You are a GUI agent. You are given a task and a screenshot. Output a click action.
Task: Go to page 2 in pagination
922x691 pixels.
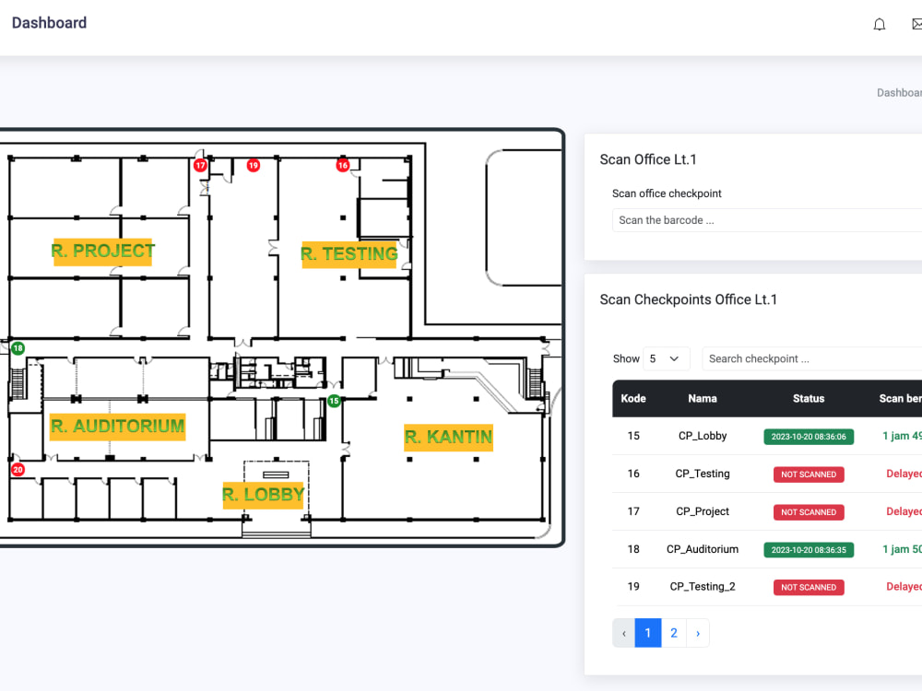(674, 633)
